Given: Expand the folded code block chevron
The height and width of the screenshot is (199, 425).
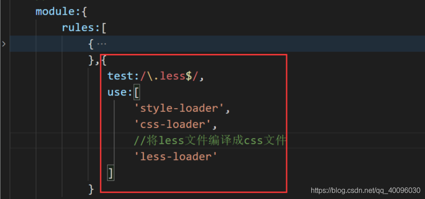Looking at the screenshot, I should (x=4, y=44).
